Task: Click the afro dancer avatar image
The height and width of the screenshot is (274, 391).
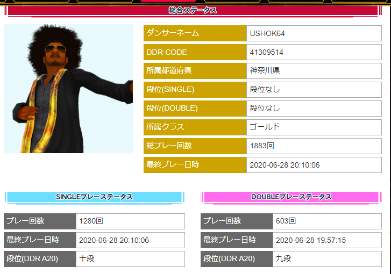Action: [68, 89]
